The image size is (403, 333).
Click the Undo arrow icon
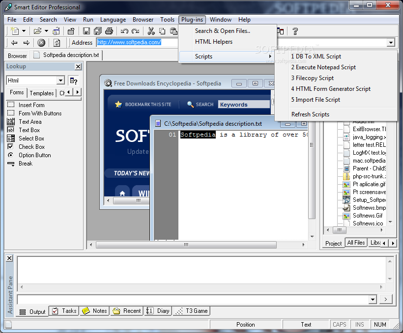(x=124, y=31)
